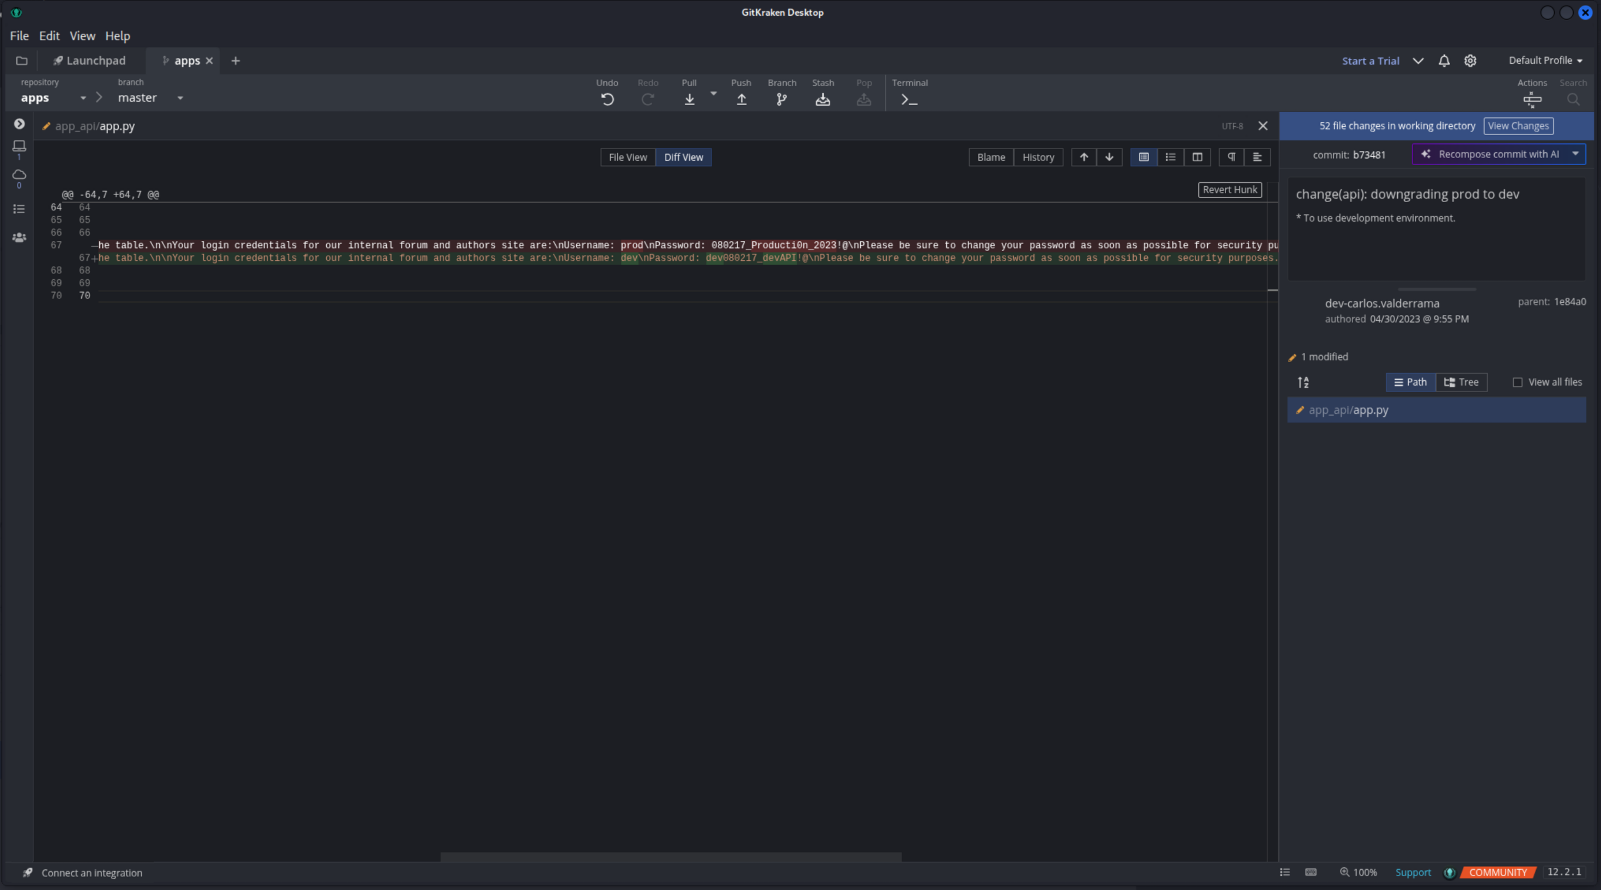The image size is (1601, 890).
Task: Jump to the previous change with the up arrow
Action: click(x=1084, y=157)
